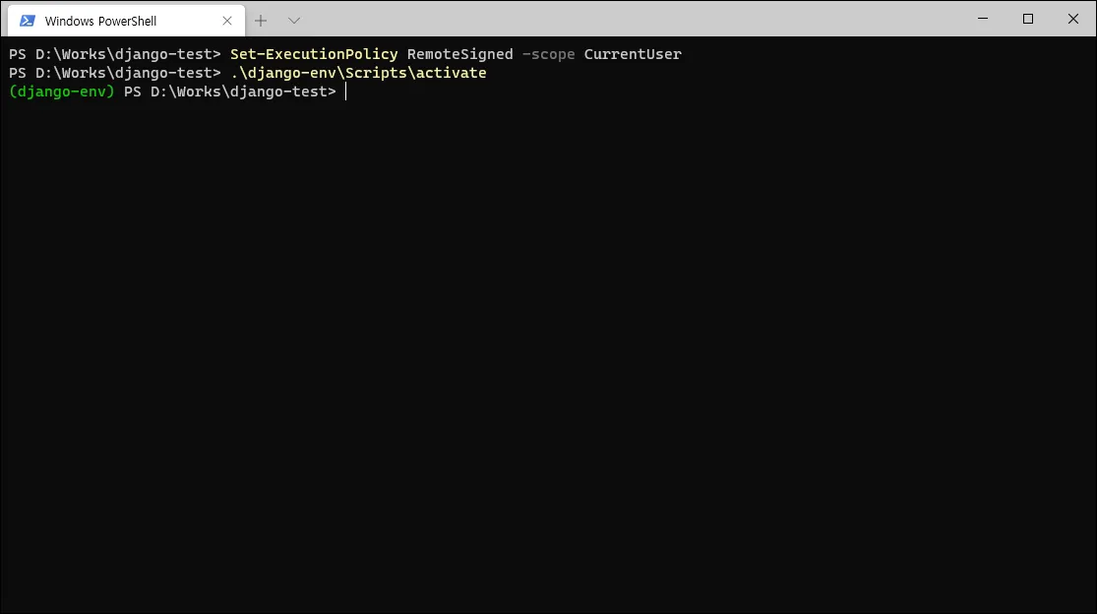
Task: Click the -scope parameter text
Action: coord(549,54)
